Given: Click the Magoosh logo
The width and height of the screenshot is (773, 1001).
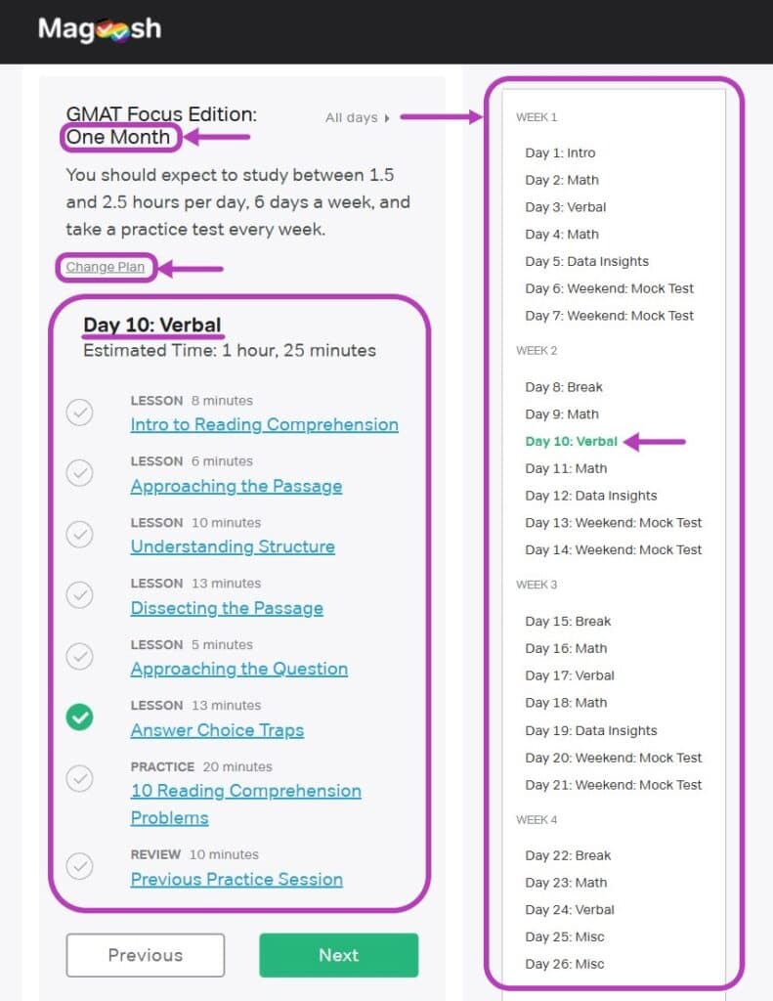Looking at the screenshot, I should [100, 29].
